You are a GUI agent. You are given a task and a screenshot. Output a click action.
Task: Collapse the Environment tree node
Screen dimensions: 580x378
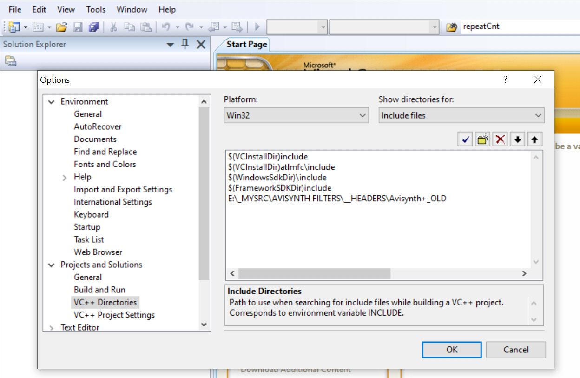coord(52,101)
